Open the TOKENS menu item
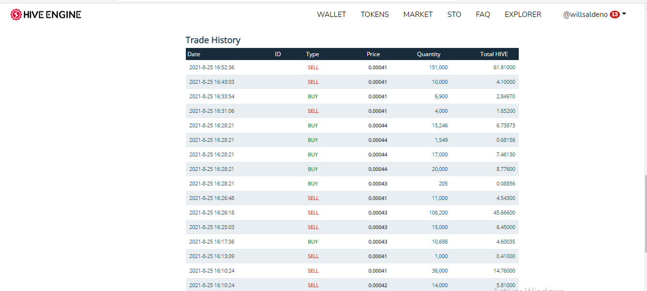Viewport: 647px width, 291px height. [375, 15]
